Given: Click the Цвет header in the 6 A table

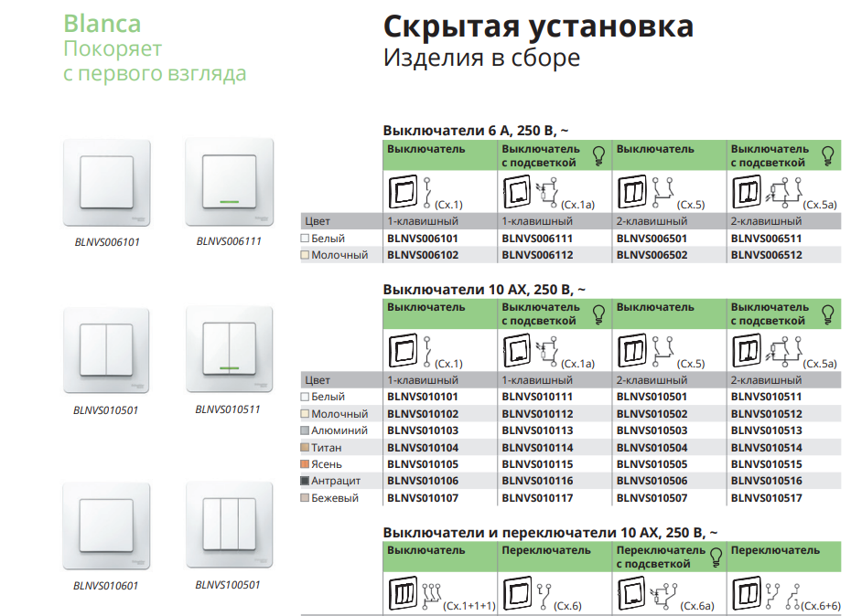Looking at the screenshot, I should [x=318, y=221].
